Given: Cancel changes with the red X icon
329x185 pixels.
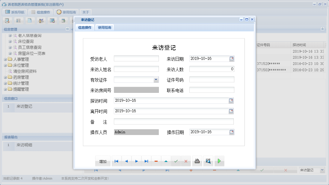Looking at the screenshot, I should pyautogui.click(x=186, y=161).
